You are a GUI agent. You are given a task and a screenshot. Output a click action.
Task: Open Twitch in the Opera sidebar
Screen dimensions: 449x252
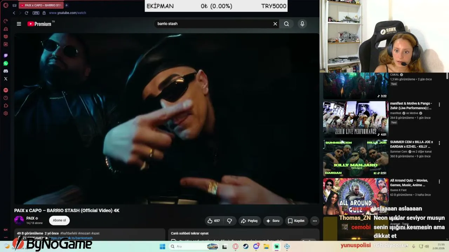coord(6,56)
